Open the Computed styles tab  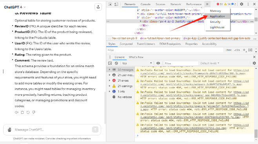tap(126, 44)
